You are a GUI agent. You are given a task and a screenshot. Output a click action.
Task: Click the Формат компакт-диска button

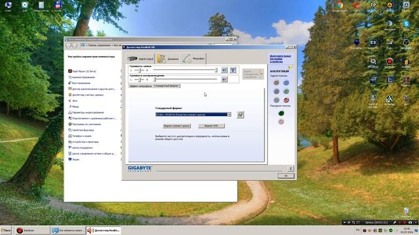coord(177,126)
